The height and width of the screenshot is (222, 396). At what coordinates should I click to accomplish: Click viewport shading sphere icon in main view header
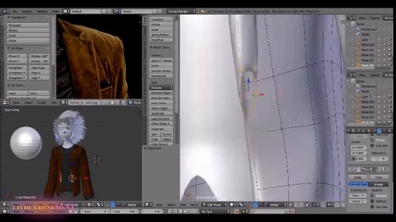[x=233, y=205]
